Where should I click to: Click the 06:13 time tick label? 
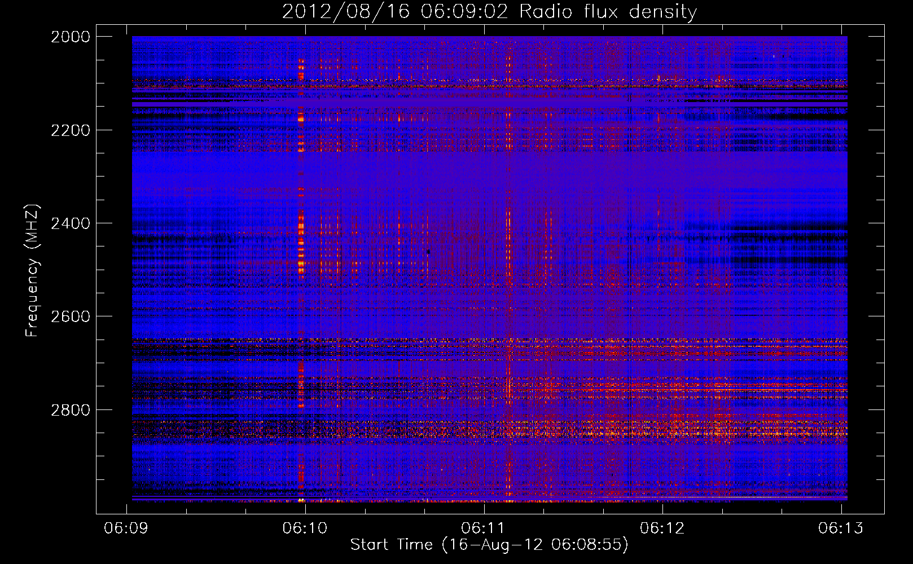click(x=841, y=528)
